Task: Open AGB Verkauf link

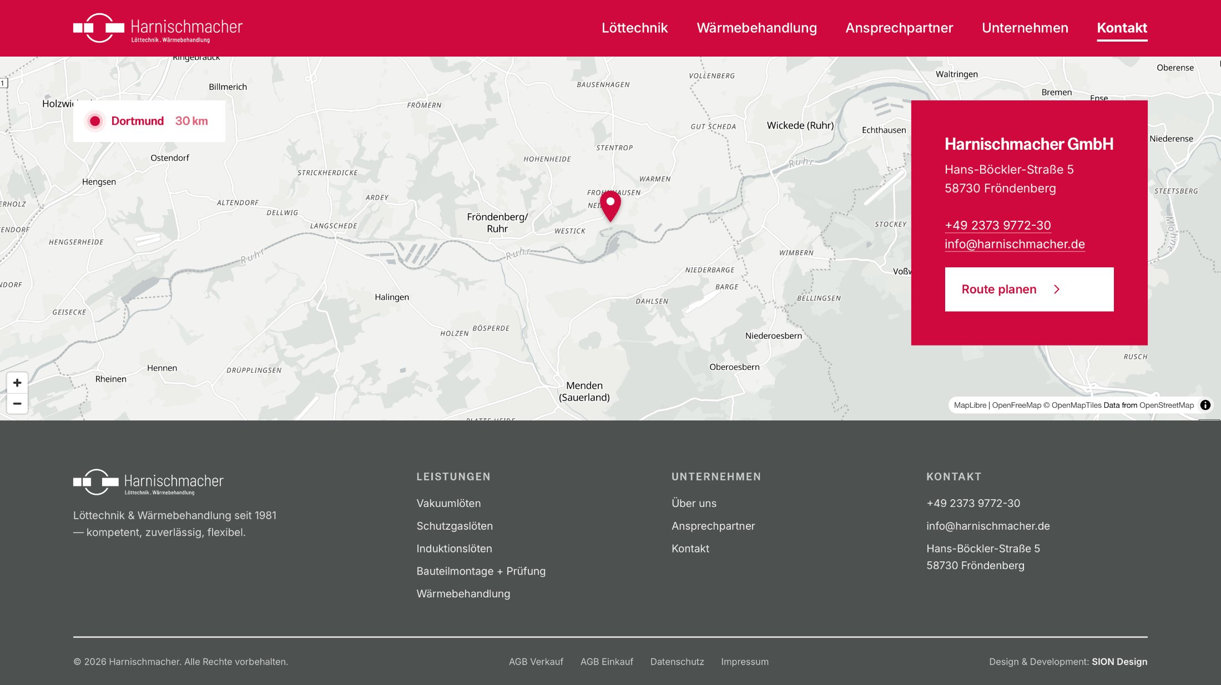Action: click(x=536, y=662)
